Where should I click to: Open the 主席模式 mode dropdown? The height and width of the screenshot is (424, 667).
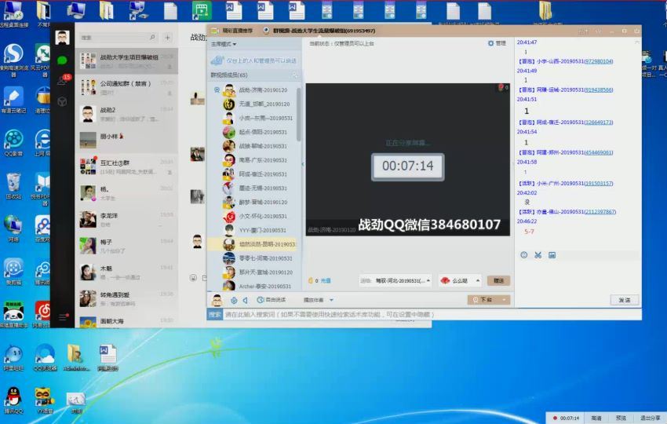tap(224, 44)
